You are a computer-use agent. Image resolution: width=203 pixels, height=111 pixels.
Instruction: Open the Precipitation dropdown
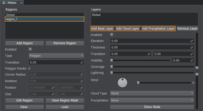[x=152, y=100]
